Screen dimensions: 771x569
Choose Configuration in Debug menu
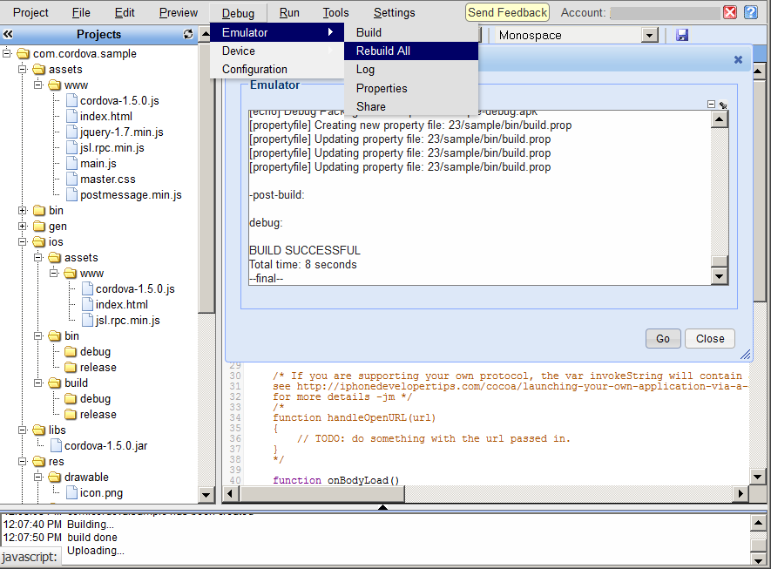[277, 70]
